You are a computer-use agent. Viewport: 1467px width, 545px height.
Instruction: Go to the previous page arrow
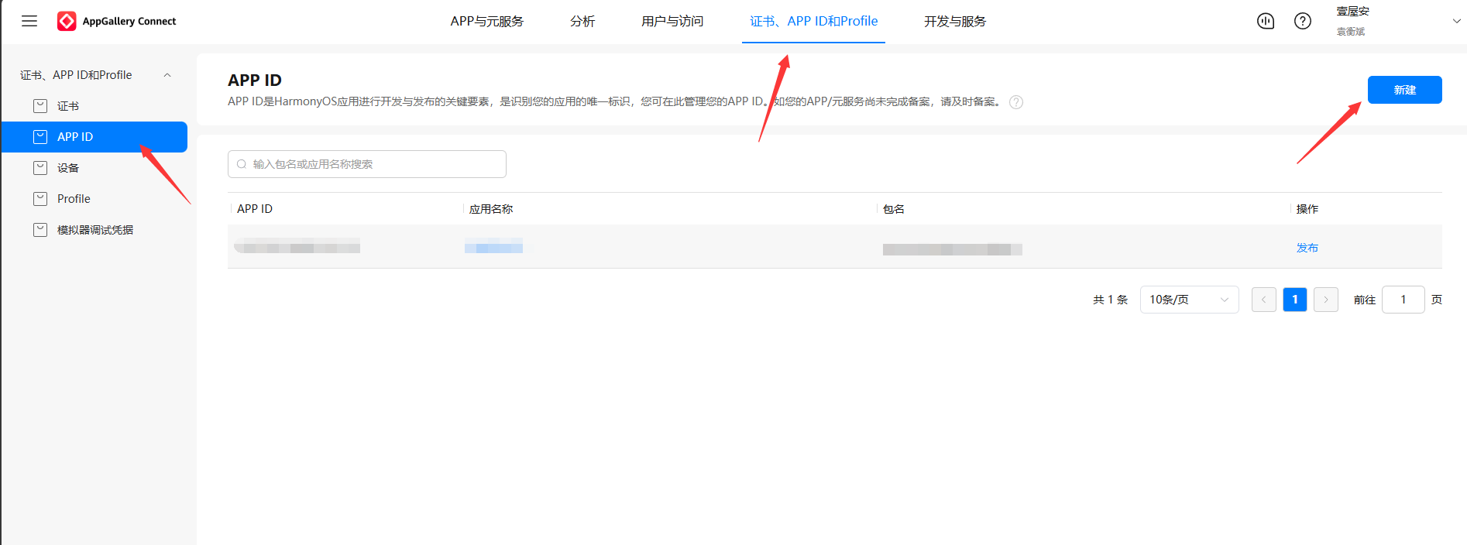1263,300
